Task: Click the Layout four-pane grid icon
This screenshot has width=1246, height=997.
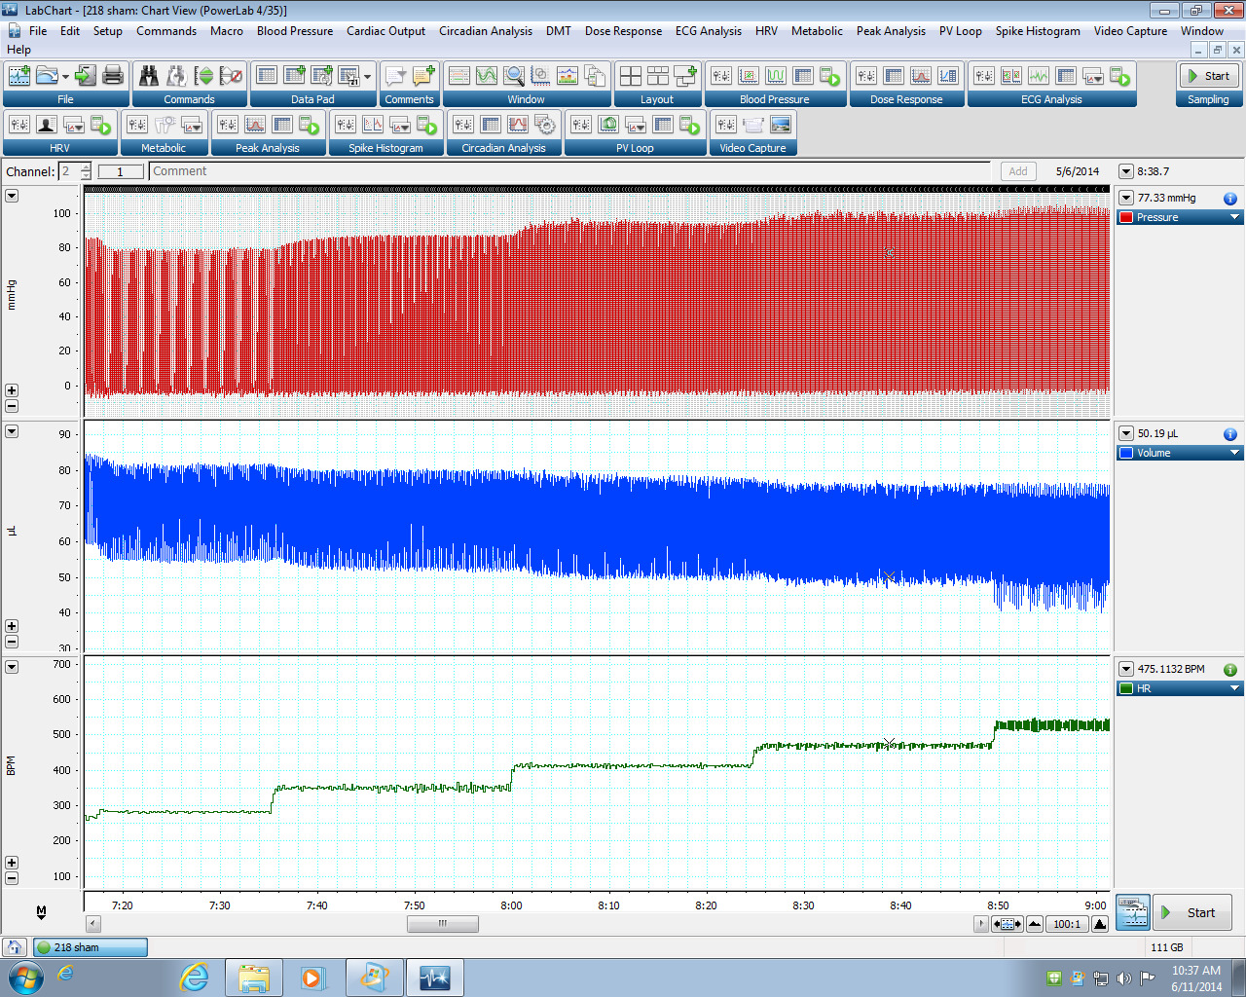Action: pos(631,76)
